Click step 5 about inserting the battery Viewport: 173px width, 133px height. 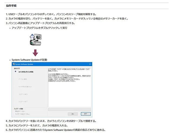(37, 125)
